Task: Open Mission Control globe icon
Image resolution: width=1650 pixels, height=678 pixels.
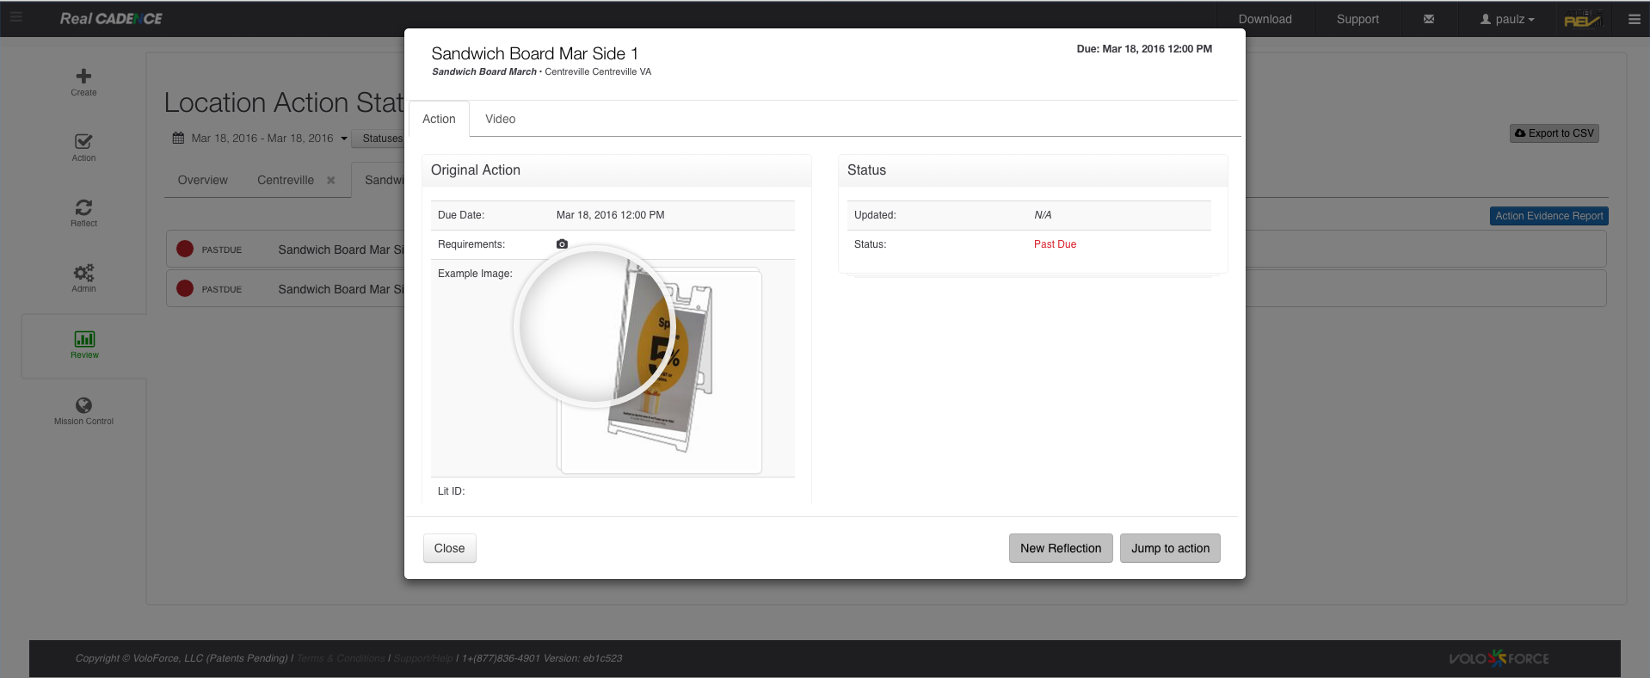Action: pos(83,405)
